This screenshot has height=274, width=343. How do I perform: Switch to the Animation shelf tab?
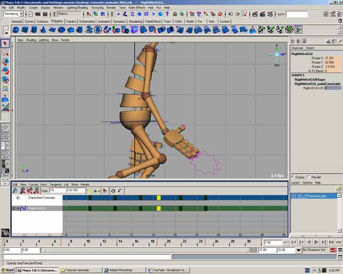104,21
